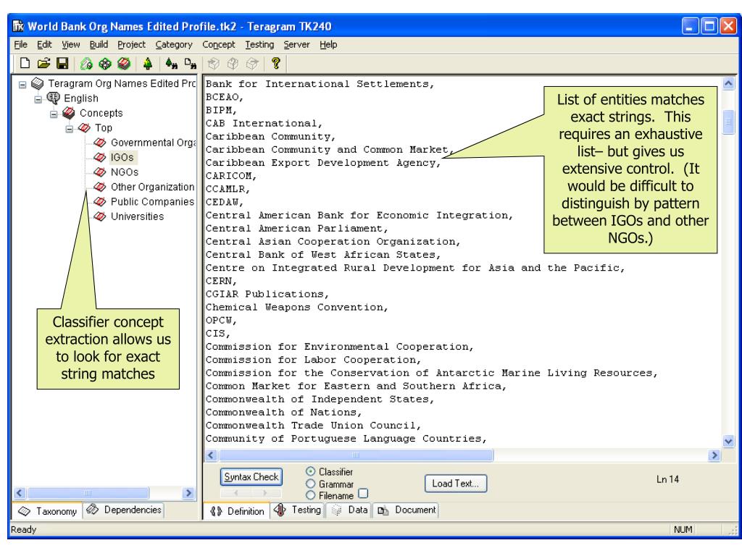This screenshot has height=556, width=742.
Task: Collapse the English tree node
Action: coord(38,100)
